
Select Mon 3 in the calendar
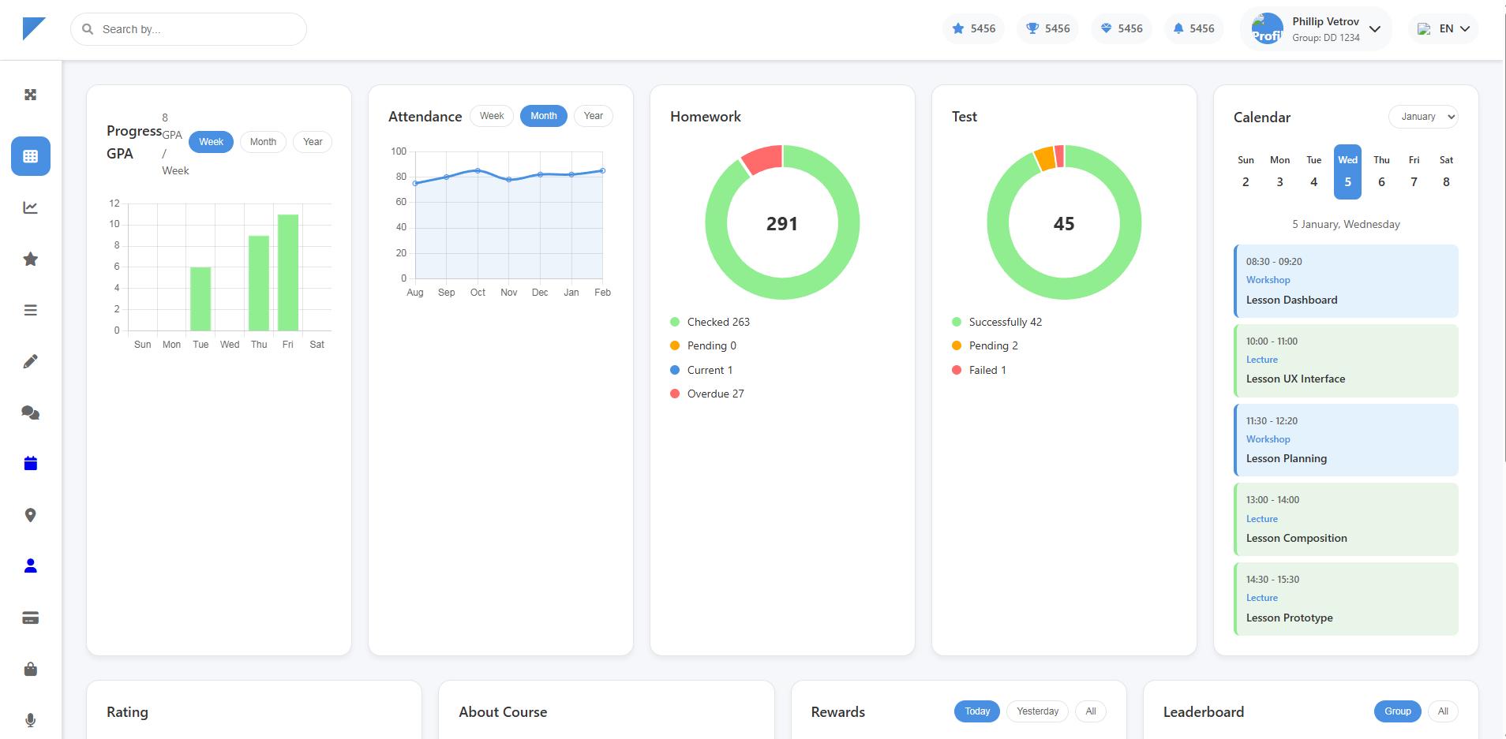[x=1279, y=171]
